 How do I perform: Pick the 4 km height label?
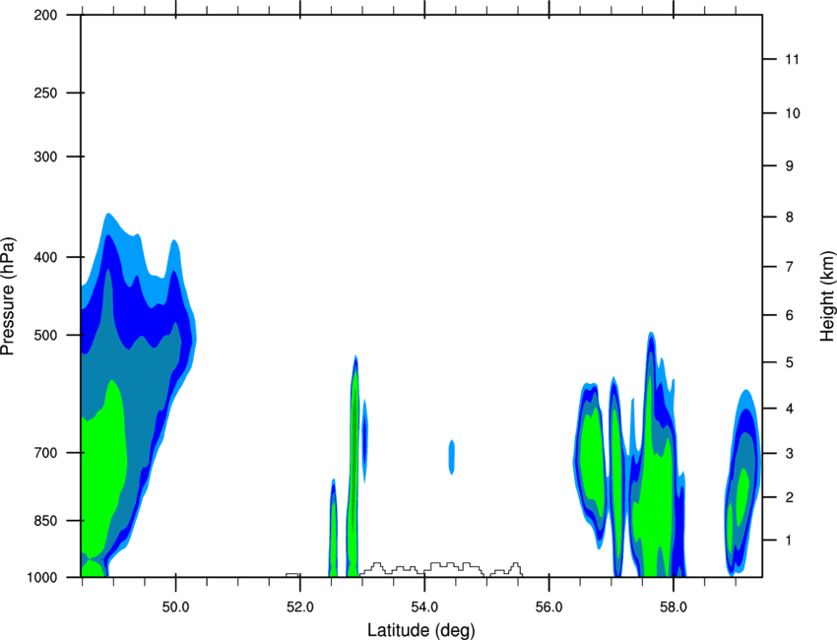click(x=789, y=409)
